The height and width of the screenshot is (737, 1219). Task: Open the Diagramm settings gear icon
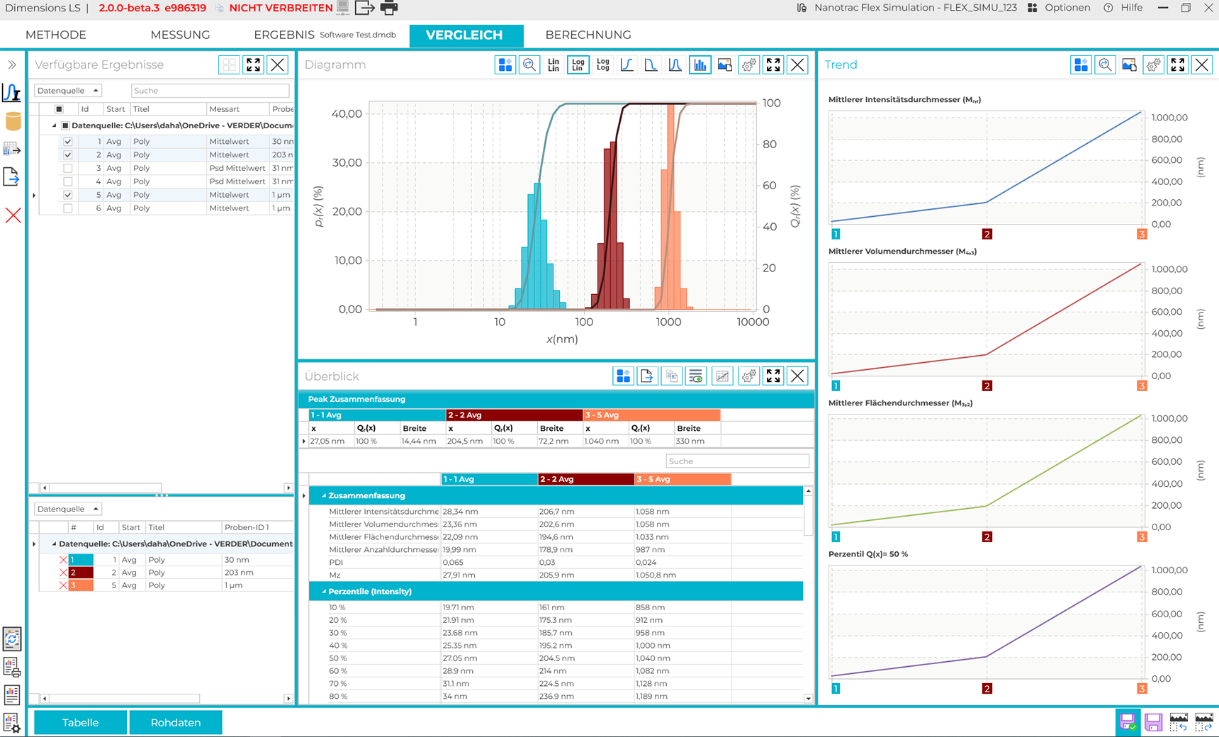click(748, 65)
